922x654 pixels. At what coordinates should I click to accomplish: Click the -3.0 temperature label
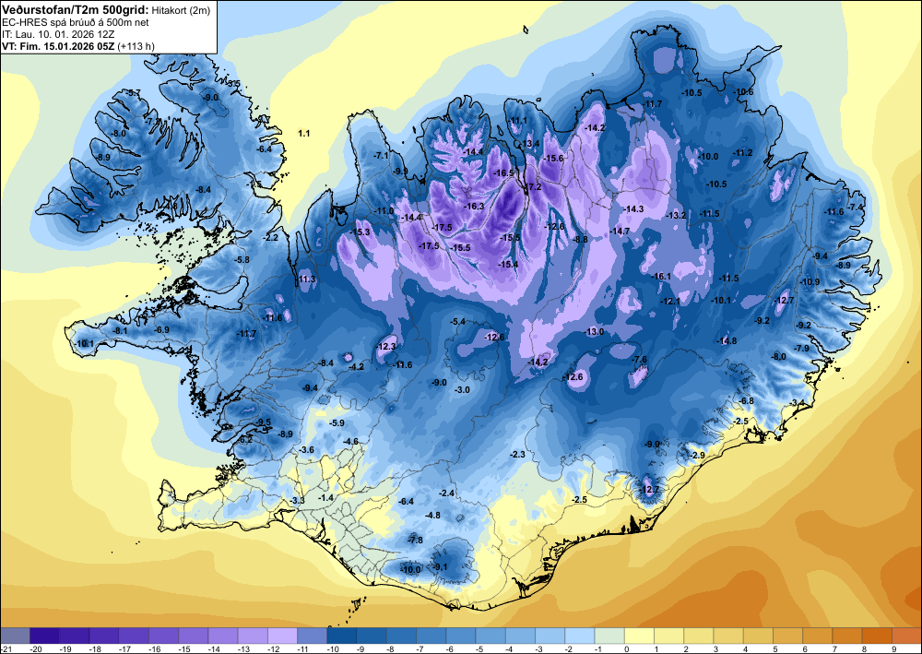462,390
